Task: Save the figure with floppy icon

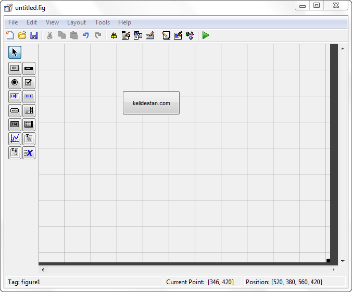Action: pos(34,35)
